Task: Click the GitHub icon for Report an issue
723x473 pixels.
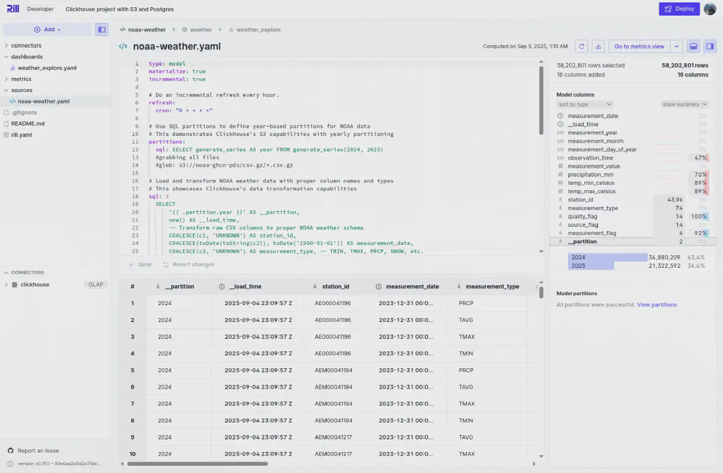Action: (x=10, y=451)
